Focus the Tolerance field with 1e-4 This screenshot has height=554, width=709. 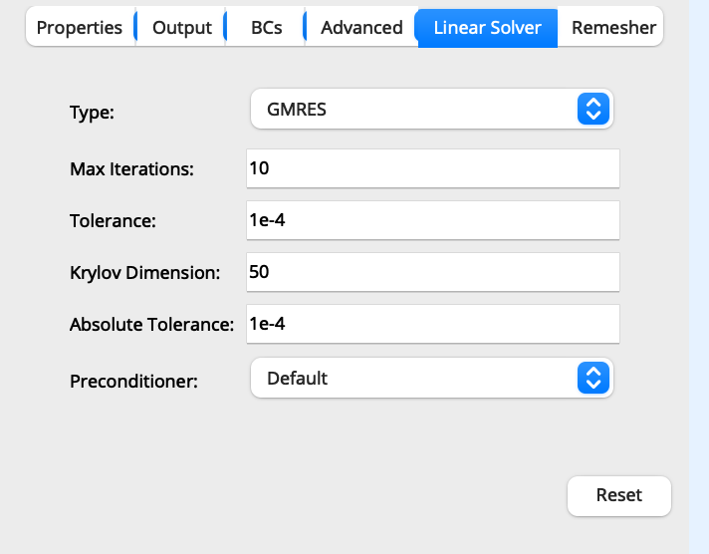[433, 220]
